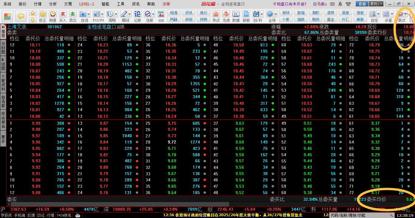Open the 论股 stock discussion icon
Viewport: 415px width, 218px height.
(138, 14)
